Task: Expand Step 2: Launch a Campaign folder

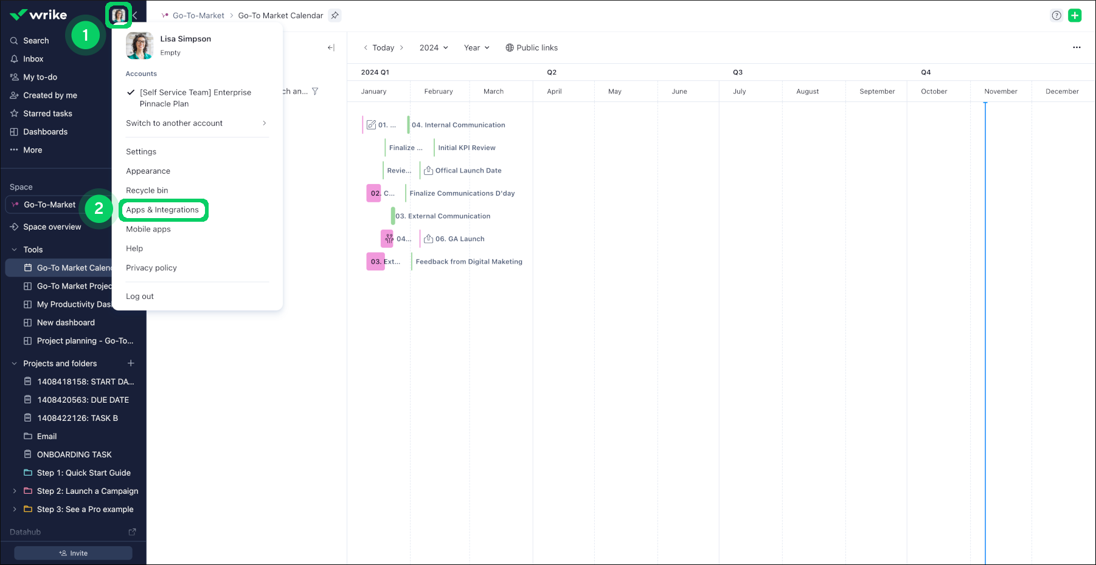Action: point(15,491)
